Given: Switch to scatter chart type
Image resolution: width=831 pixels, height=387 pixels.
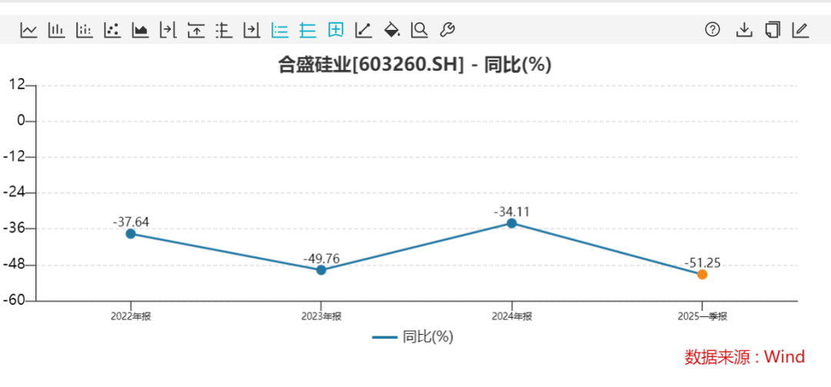Looking at the screenshot, I should coord(112,30).
